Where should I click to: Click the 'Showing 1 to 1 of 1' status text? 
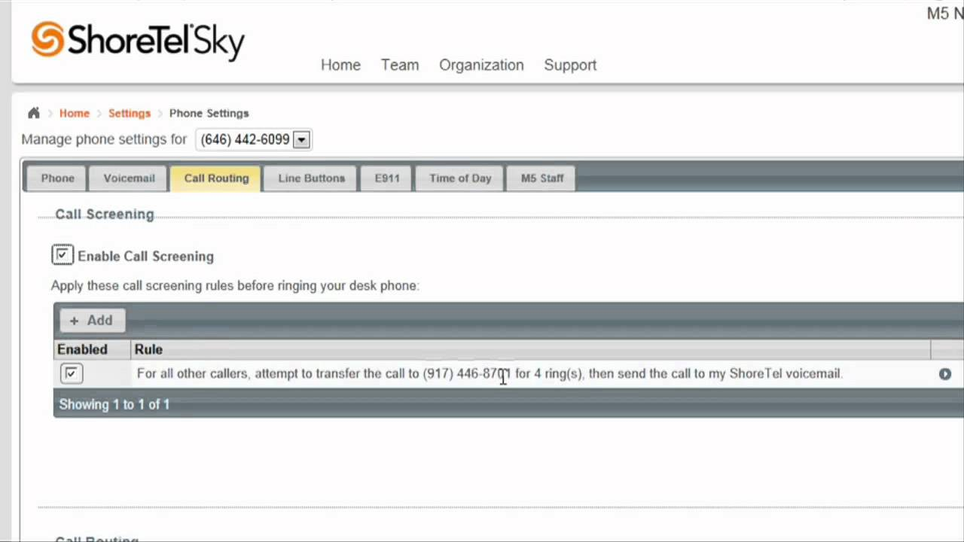(x=114, y=404)
